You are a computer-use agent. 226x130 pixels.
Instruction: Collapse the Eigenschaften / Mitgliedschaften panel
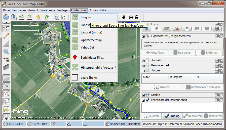click(x=143, y=36)
